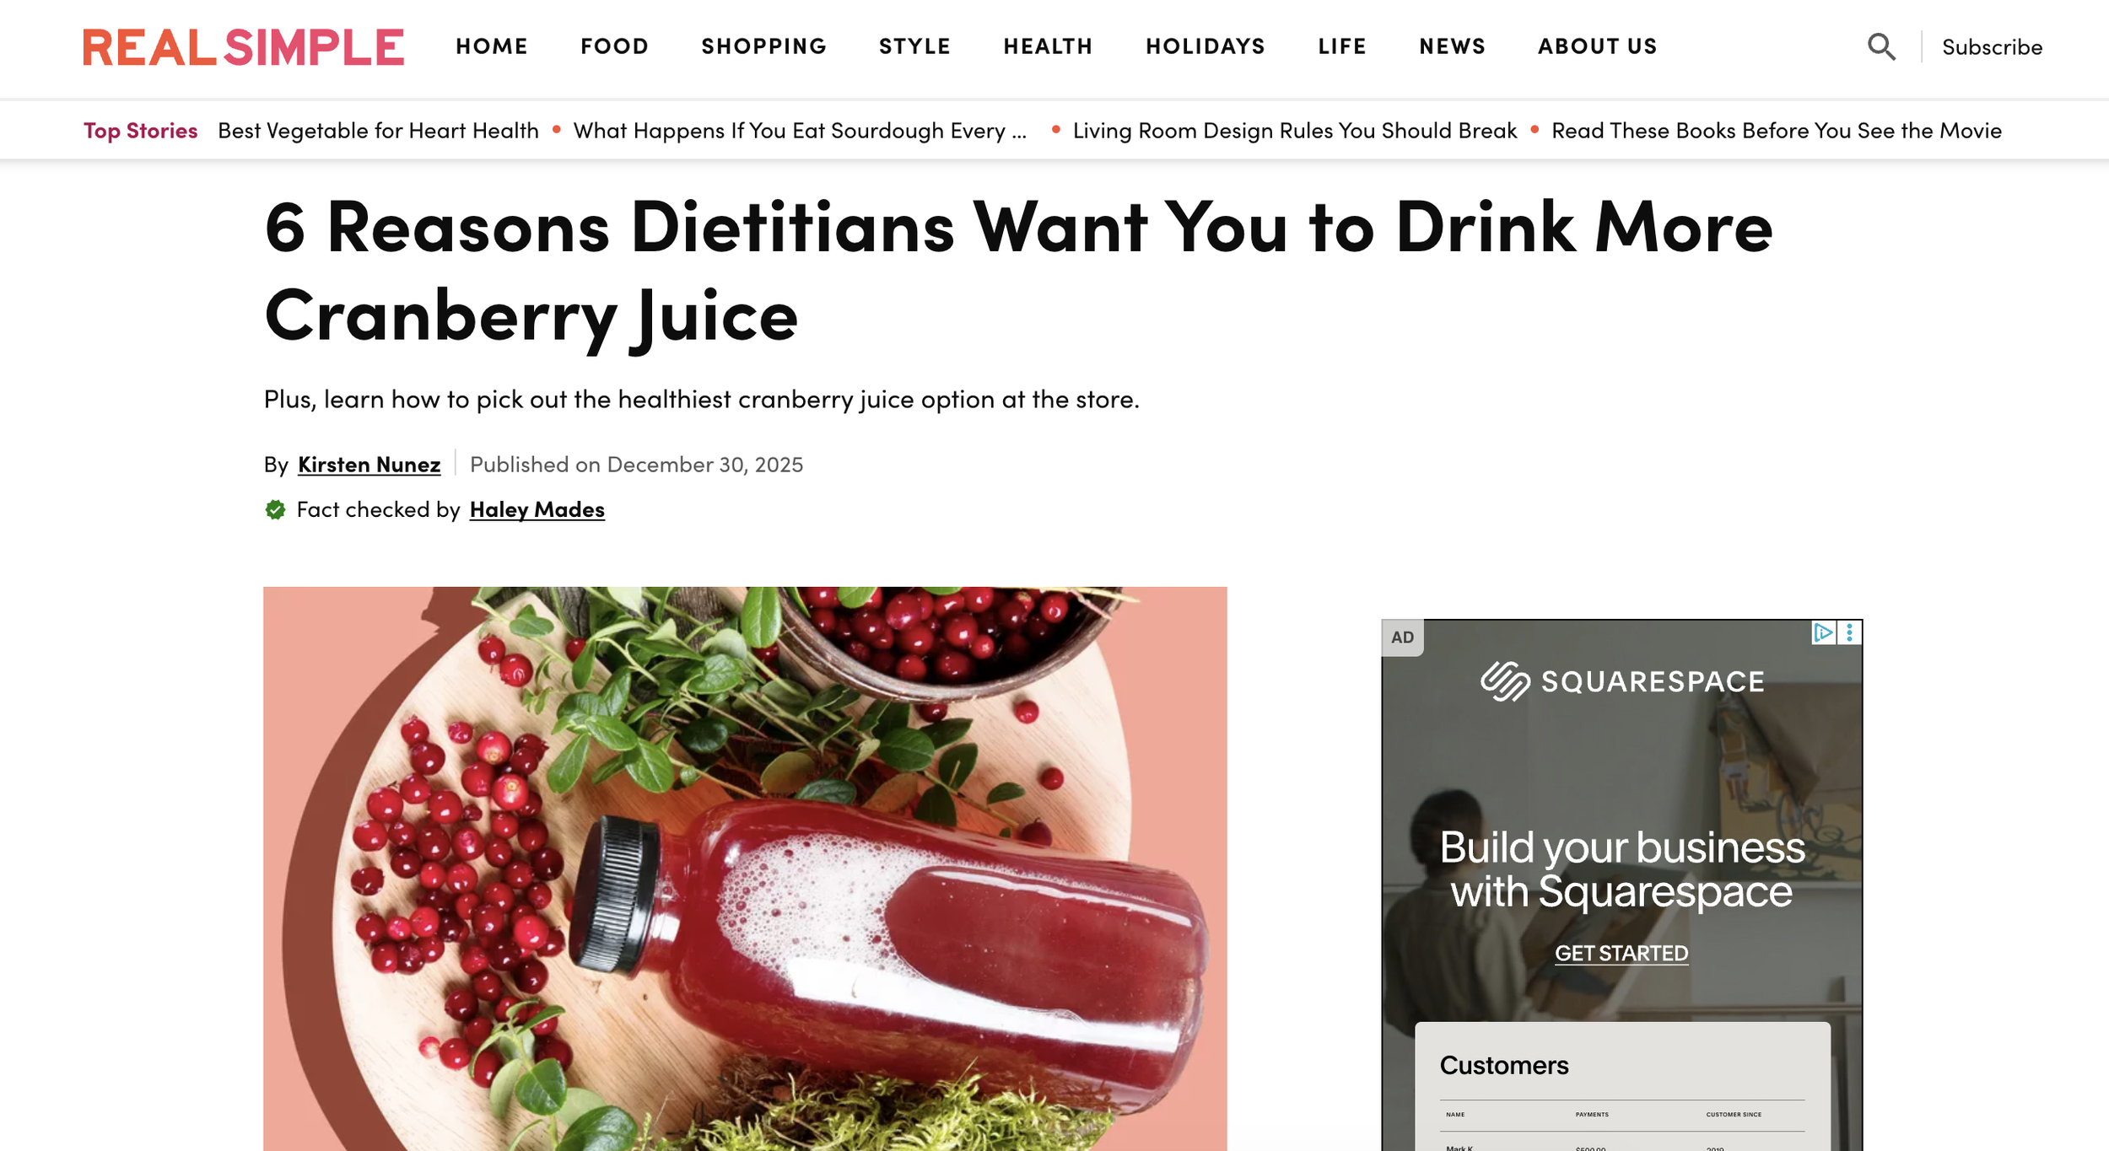Open the Food menu
This screenshot has width=2109, height=1151.
pyautogui.click(x=614, y=46)
